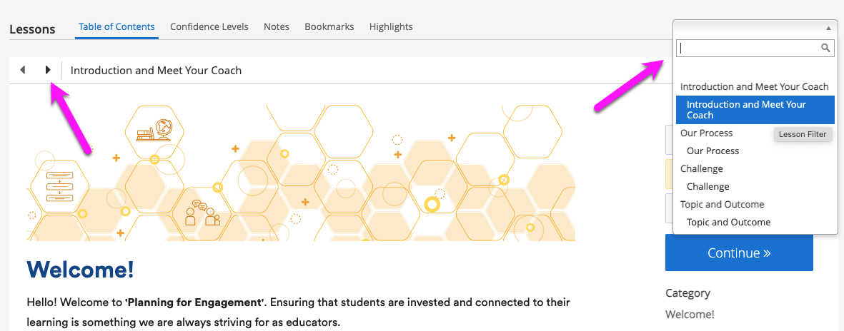
Task: Click the hexagon banner image
Action: [x=300, y=173]
